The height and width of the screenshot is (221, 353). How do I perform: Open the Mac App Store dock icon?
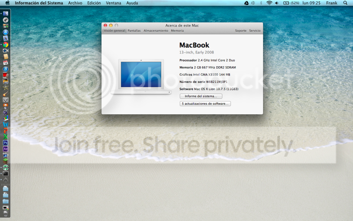pyautogui.click(x=6, y=32)
